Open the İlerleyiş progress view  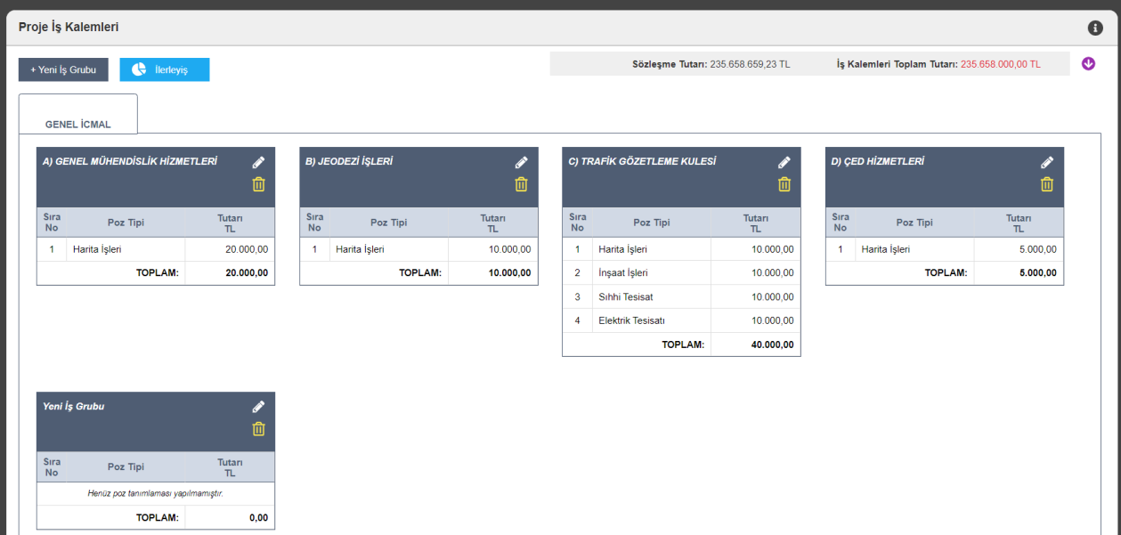point(164,69)
